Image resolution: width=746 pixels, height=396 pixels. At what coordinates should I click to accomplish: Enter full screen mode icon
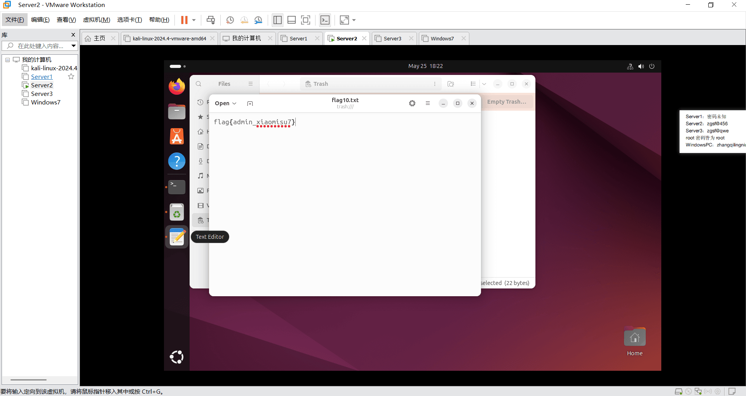306,20
